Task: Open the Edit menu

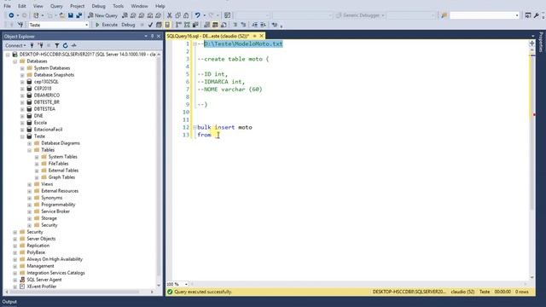Action: click(22, 6)
